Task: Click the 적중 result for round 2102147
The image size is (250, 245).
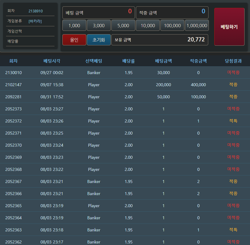Action: tap(233, 85)
